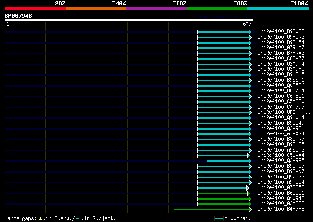Screen dimensions: 313x222
Task: Select UniRef100_C0P797 entry
Action: coord(281,107)
